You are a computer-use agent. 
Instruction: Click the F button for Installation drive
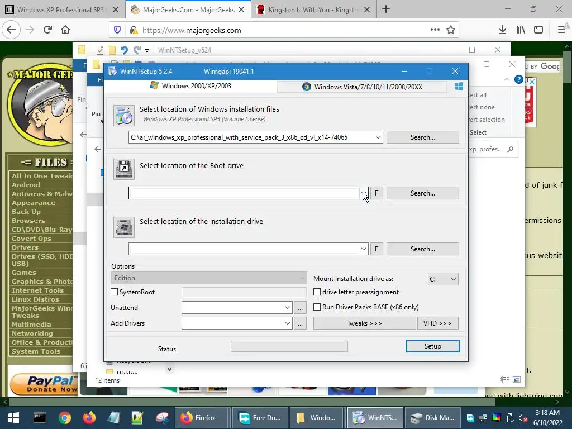point(376,249)
